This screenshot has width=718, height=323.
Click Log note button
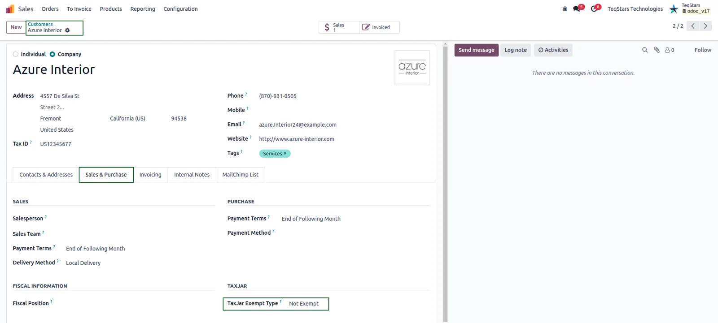pyautogui.click(x=515, y=50)
